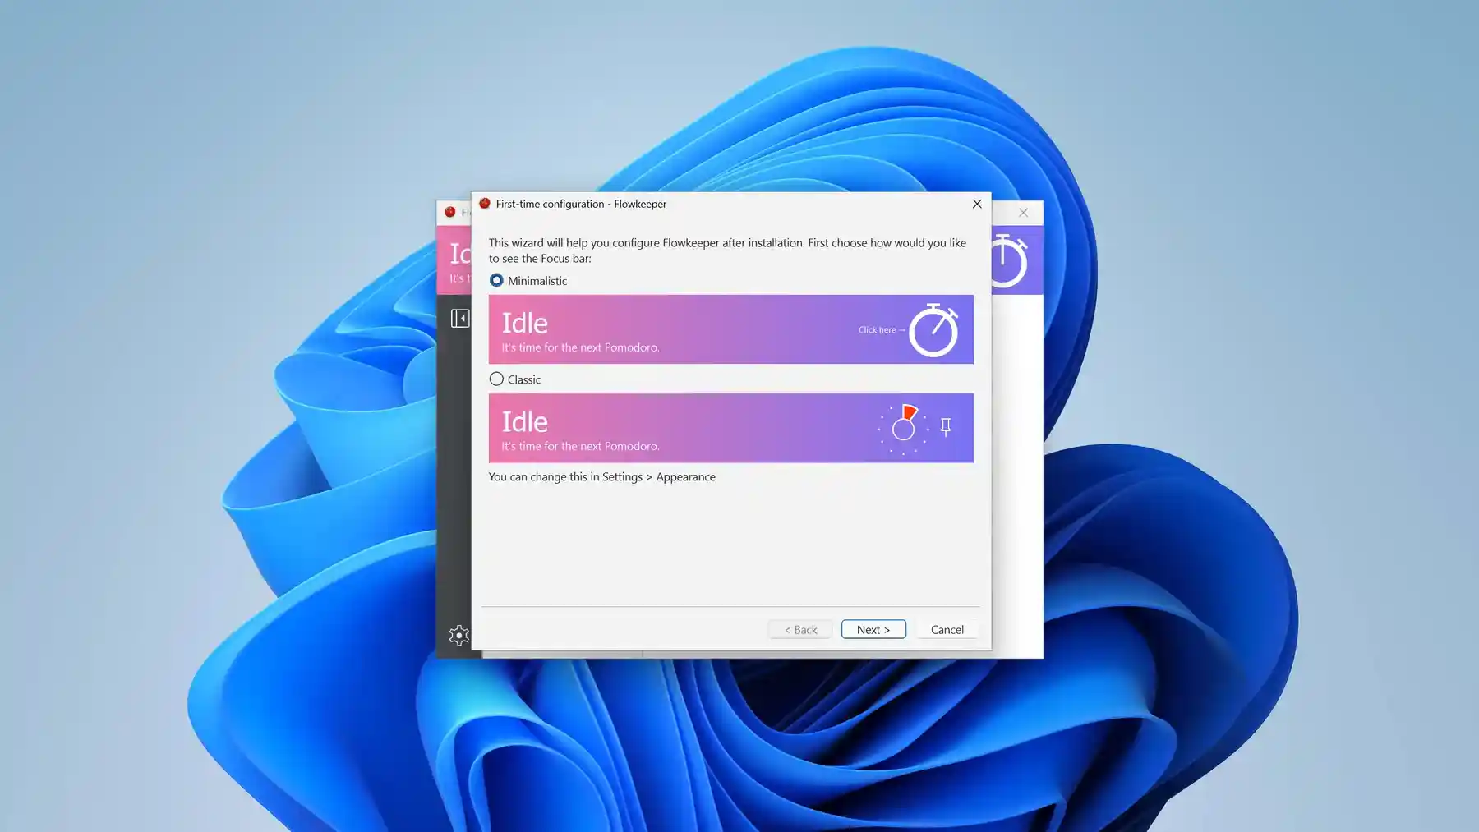Click the tomato icon on the background window title bar
The image size is (1479, 832).
[x=450, y=212]
